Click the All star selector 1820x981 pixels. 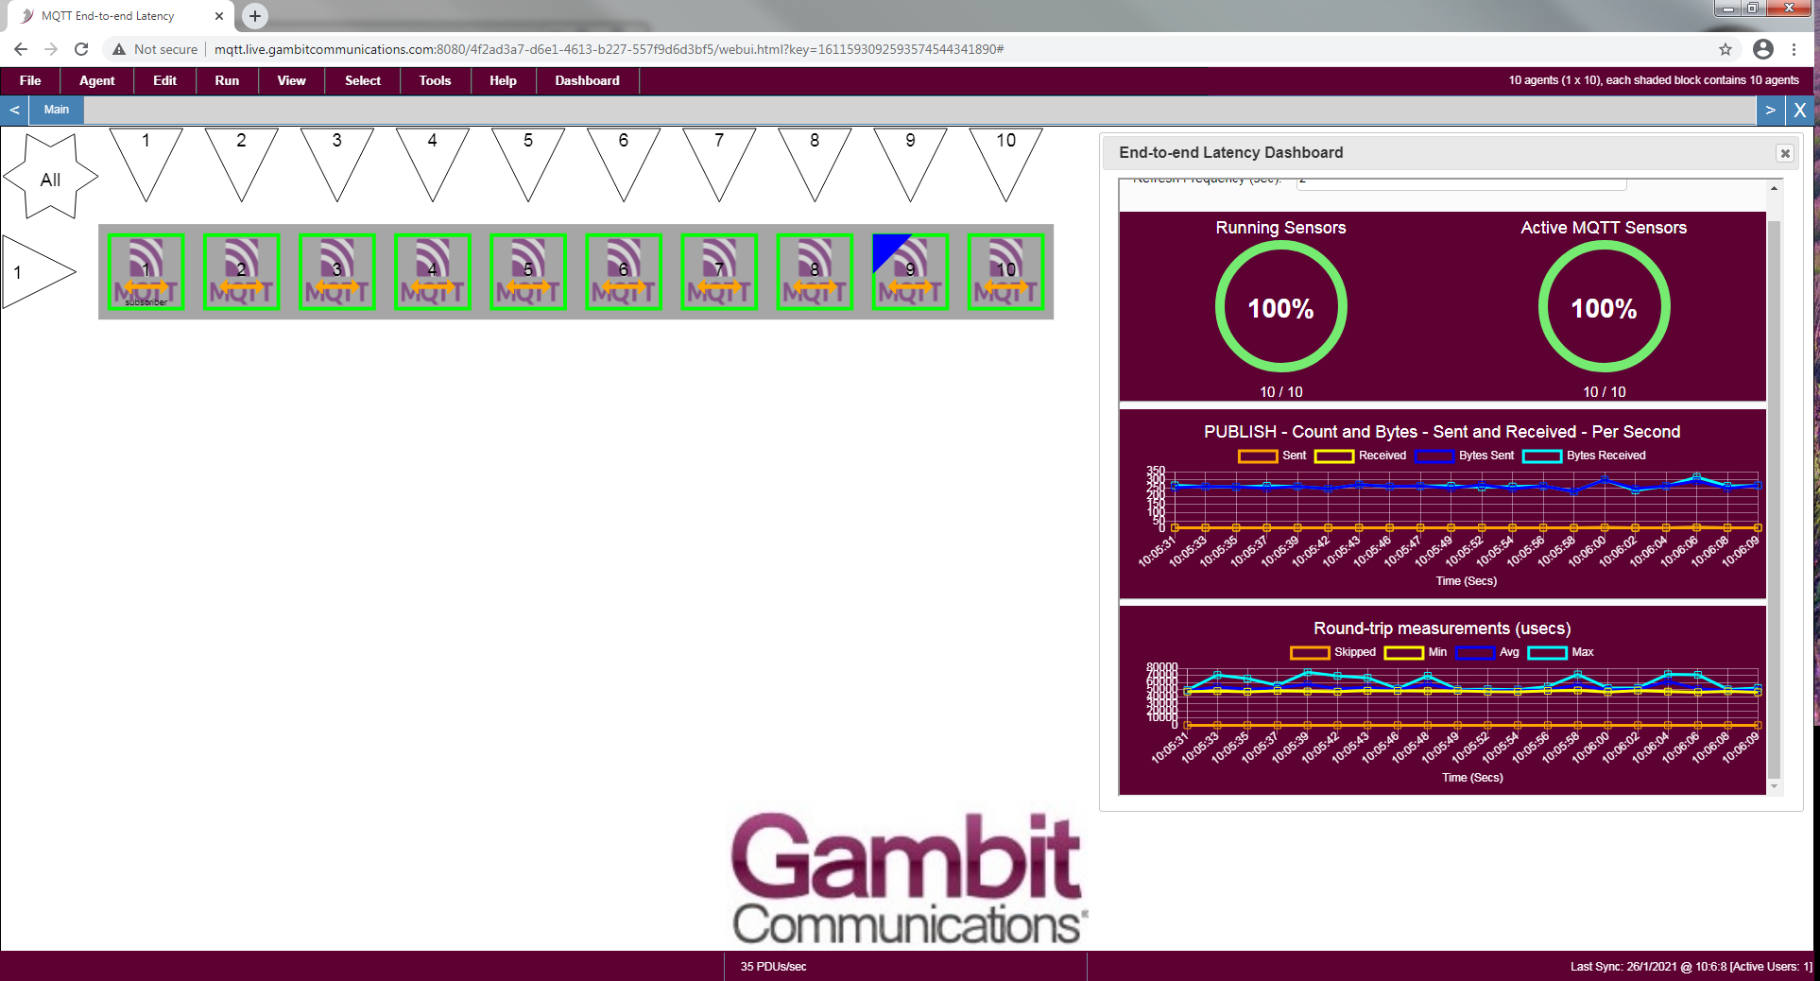[x=51, y=177]
